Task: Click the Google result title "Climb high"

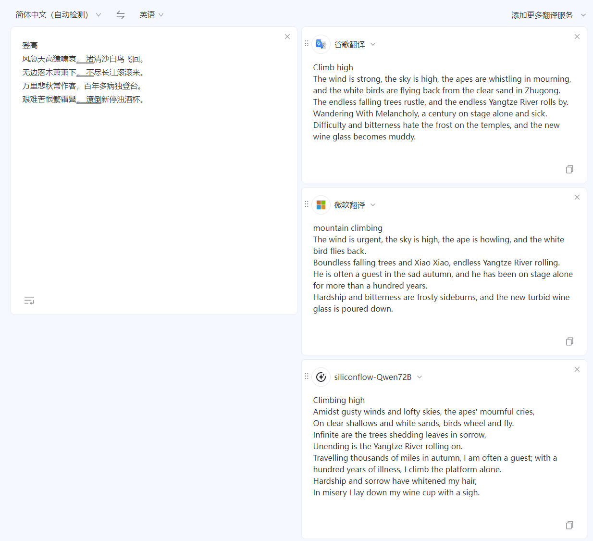Action: pyautogui.click(x=333, y=67)
